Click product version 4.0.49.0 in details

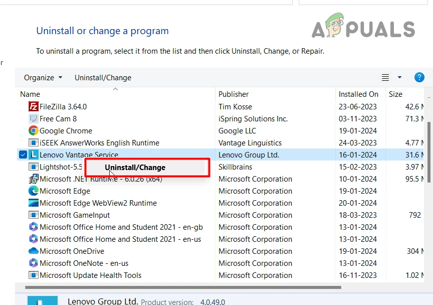(212, 301)
